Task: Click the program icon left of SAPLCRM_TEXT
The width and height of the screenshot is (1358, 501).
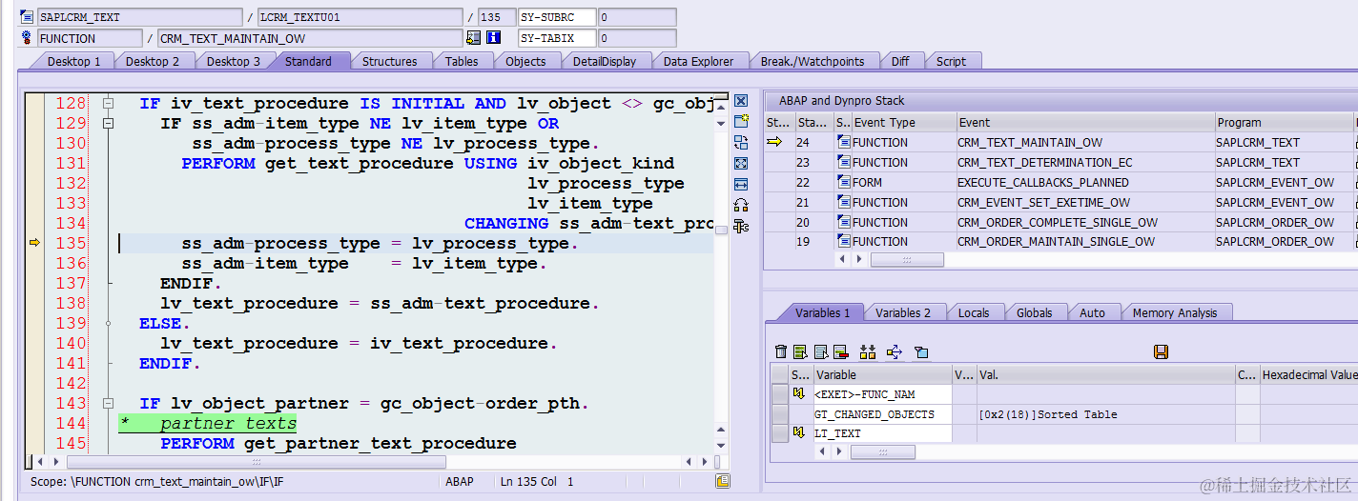Action: (x=27, y=17)
